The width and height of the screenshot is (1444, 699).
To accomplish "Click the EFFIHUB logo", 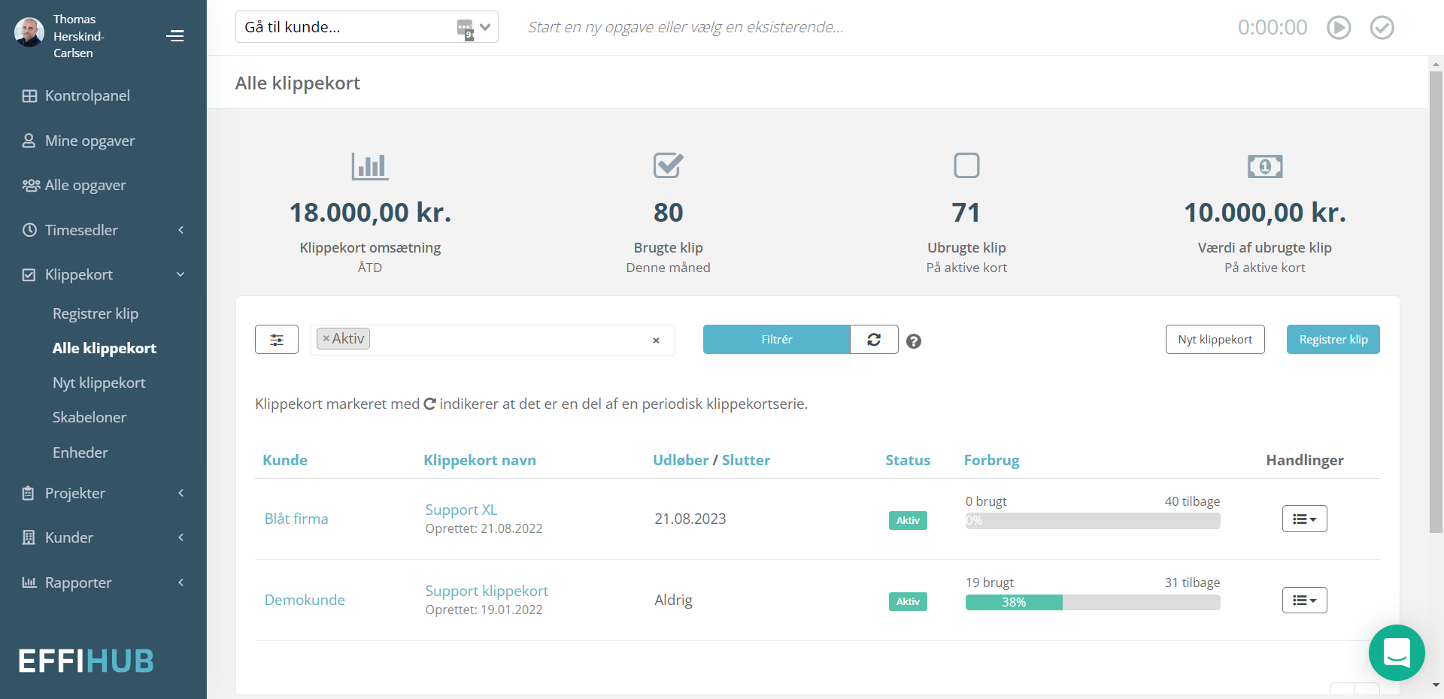I will [86, 661].
